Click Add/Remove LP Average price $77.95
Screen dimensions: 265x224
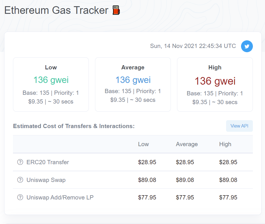click(185, 197)
